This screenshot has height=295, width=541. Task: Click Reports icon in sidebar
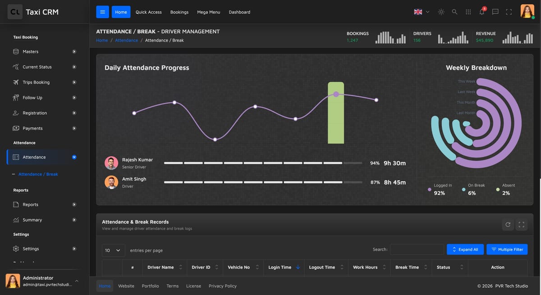pyautogui.click(x=16, y=205)
